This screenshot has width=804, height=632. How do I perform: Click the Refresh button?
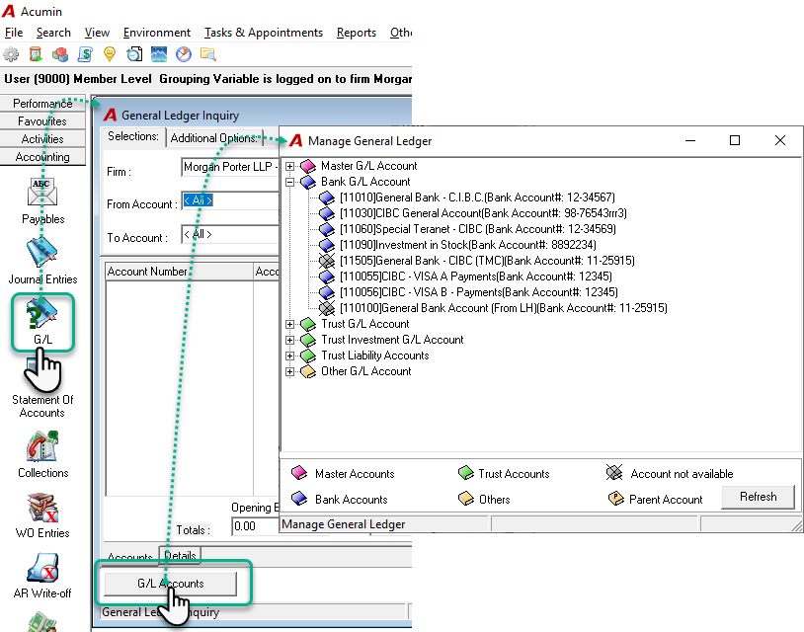(758, 497)
